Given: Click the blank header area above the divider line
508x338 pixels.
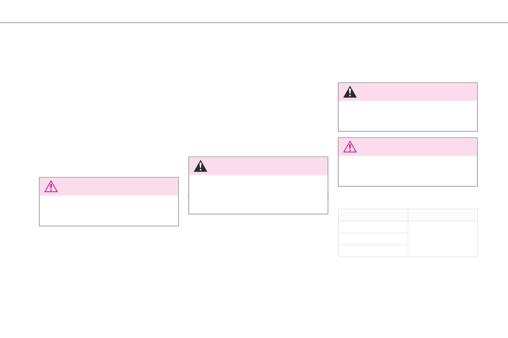Looking at the screenshot, I should click(x=254, y=11).
